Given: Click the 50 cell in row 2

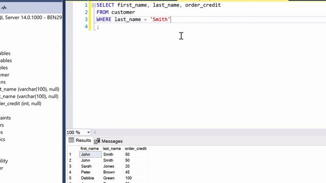Looking at the screenshot, I should [x=136, y=161].
